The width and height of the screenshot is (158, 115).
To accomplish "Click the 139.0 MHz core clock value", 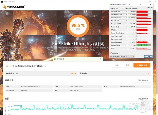I will (x=132, y=12).
